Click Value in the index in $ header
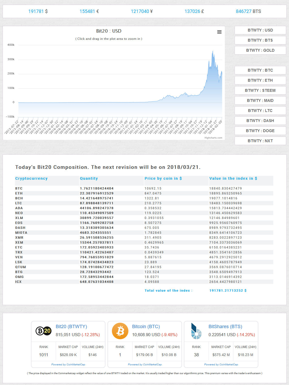This screenshot has height=385, width=289. click(233, 178)
